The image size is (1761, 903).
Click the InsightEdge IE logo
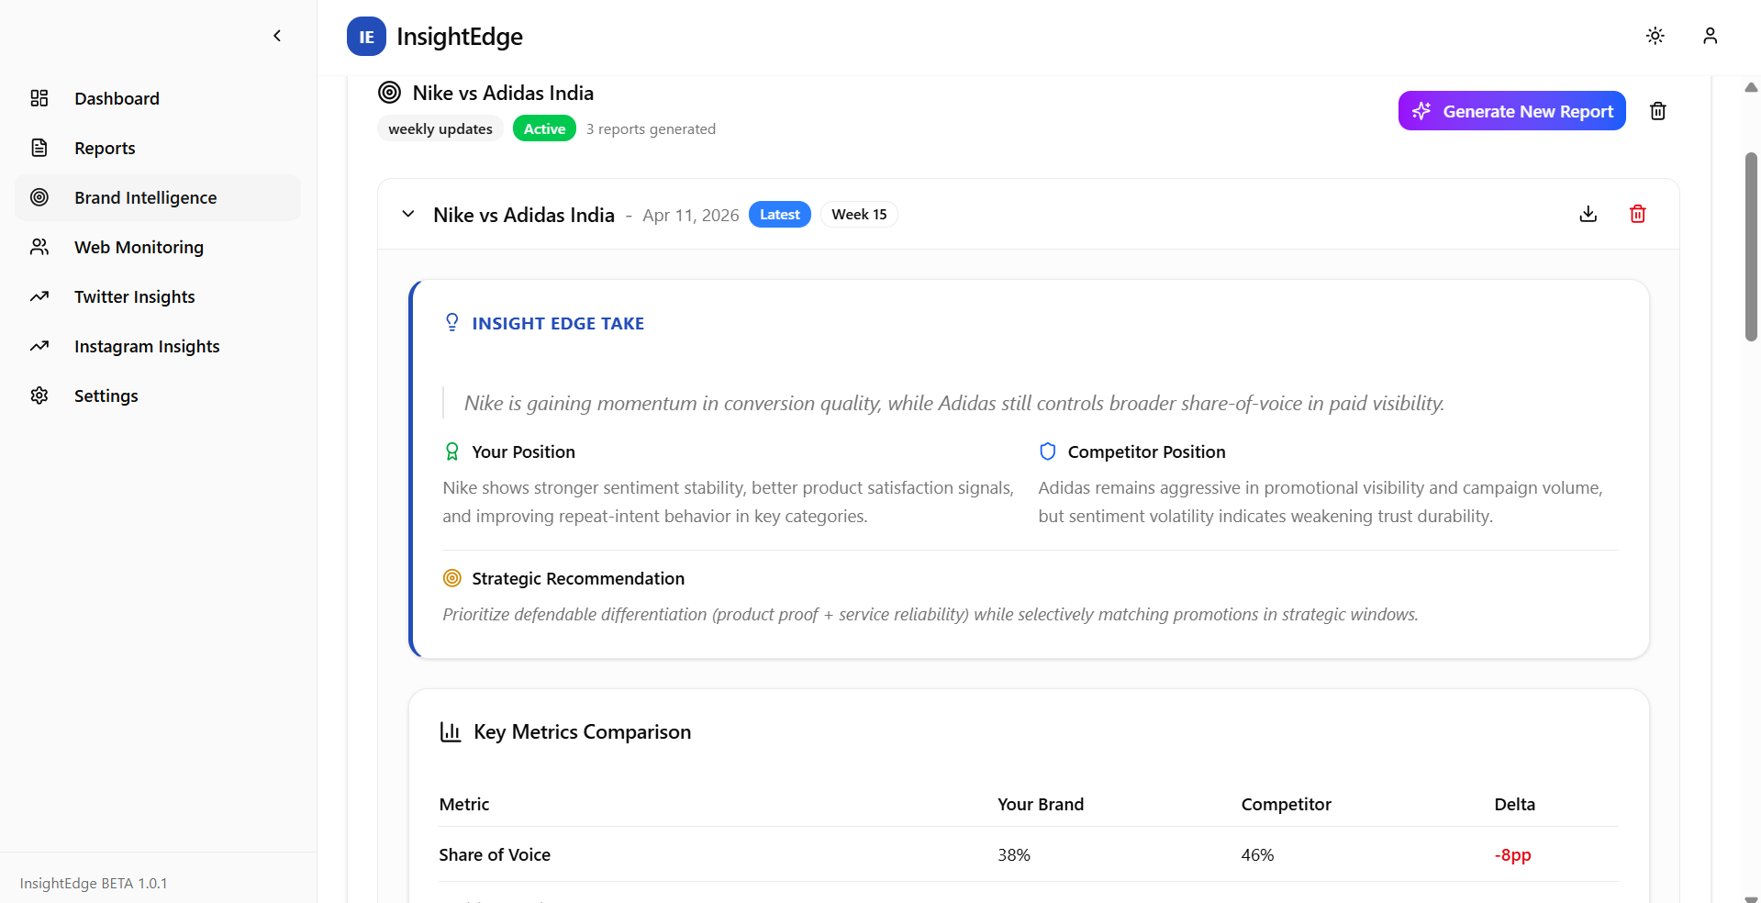click(x=365, y=37)
